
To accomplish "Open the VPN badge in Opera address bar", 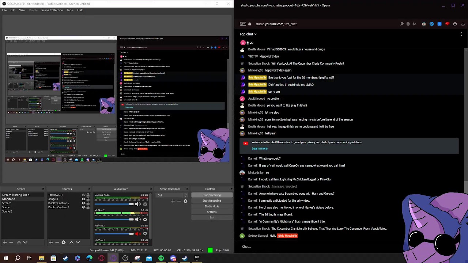I will click(x=243, y=24).
